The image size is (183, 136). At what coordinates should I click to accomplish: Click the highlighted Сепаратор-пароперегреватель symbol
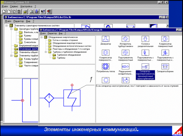coord(145,66)
